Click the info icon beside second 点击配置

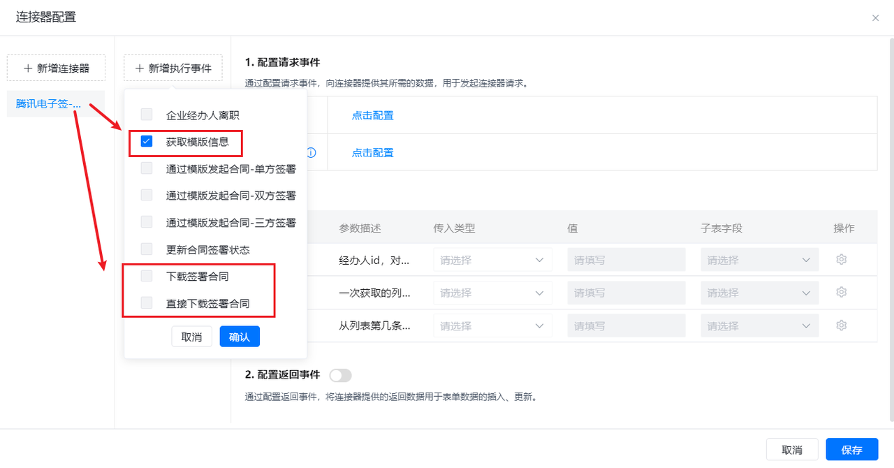pyautogui.click(x=312, y=153)
